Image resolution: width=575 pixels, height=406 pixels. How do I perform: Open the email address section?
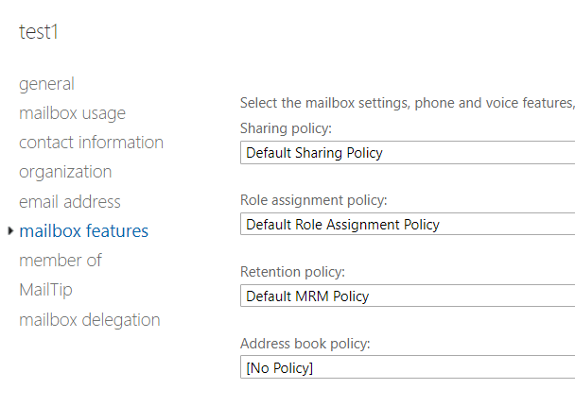pos(70,202)
